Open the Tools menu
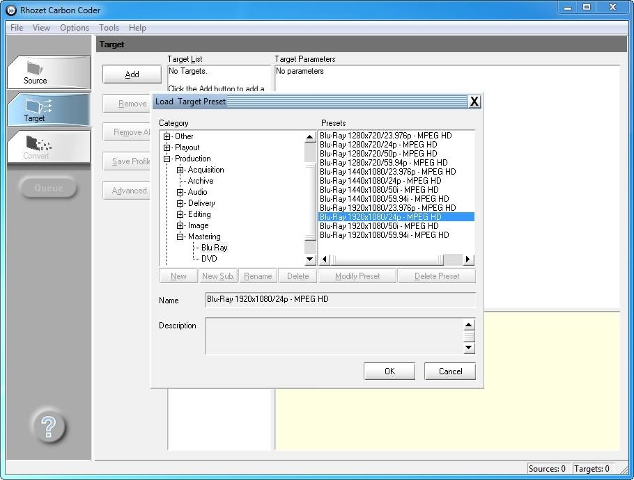 pos(109,27)
